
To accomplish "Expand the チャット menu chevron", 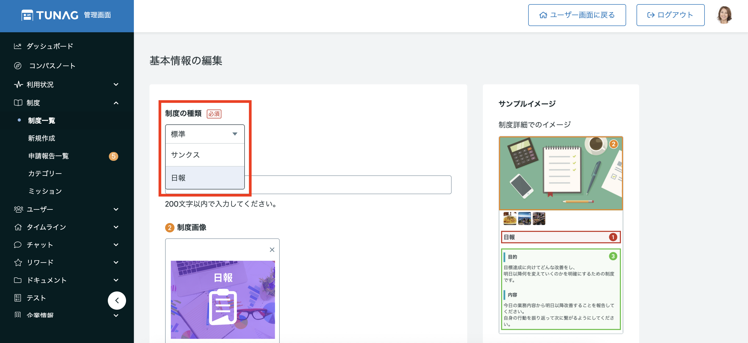I will [116, 245].
